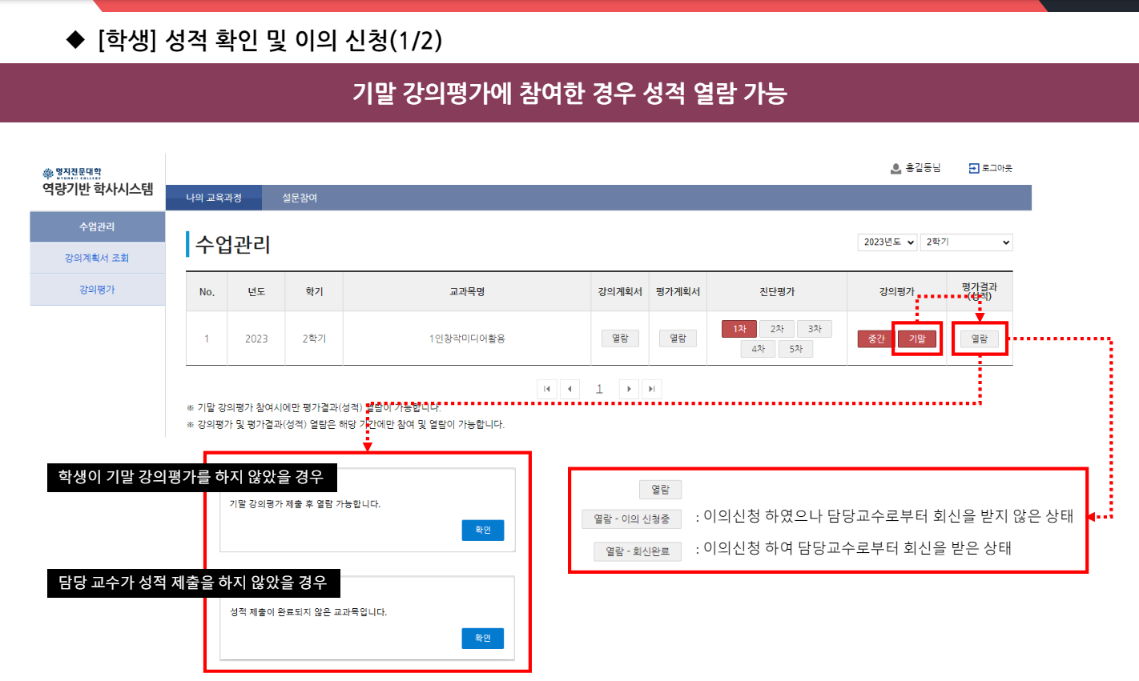
Task: Click the 중간 evaluation button
Action: [x=877, y=338]
